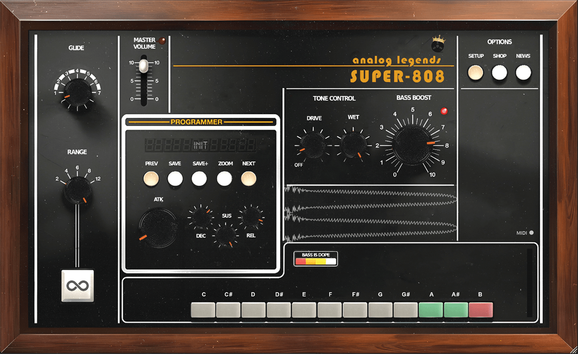This screenshot has height=354, width=578.
Task: Toggle the red Bass Boost LED
Action: pos(444,111)
